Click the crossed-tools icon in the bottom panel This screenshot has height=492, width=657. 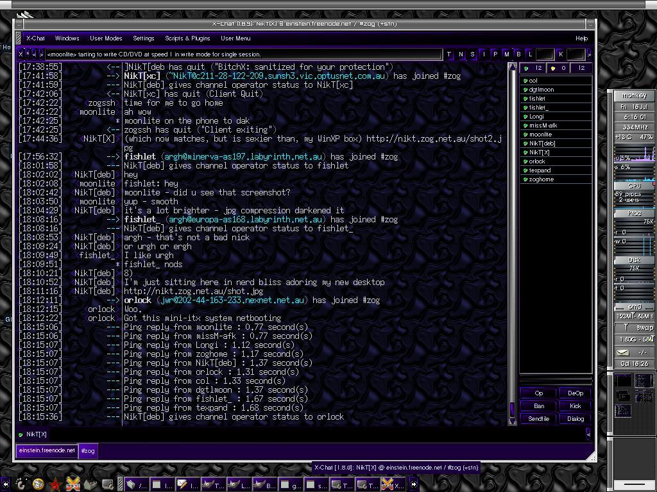coord(73,484)
